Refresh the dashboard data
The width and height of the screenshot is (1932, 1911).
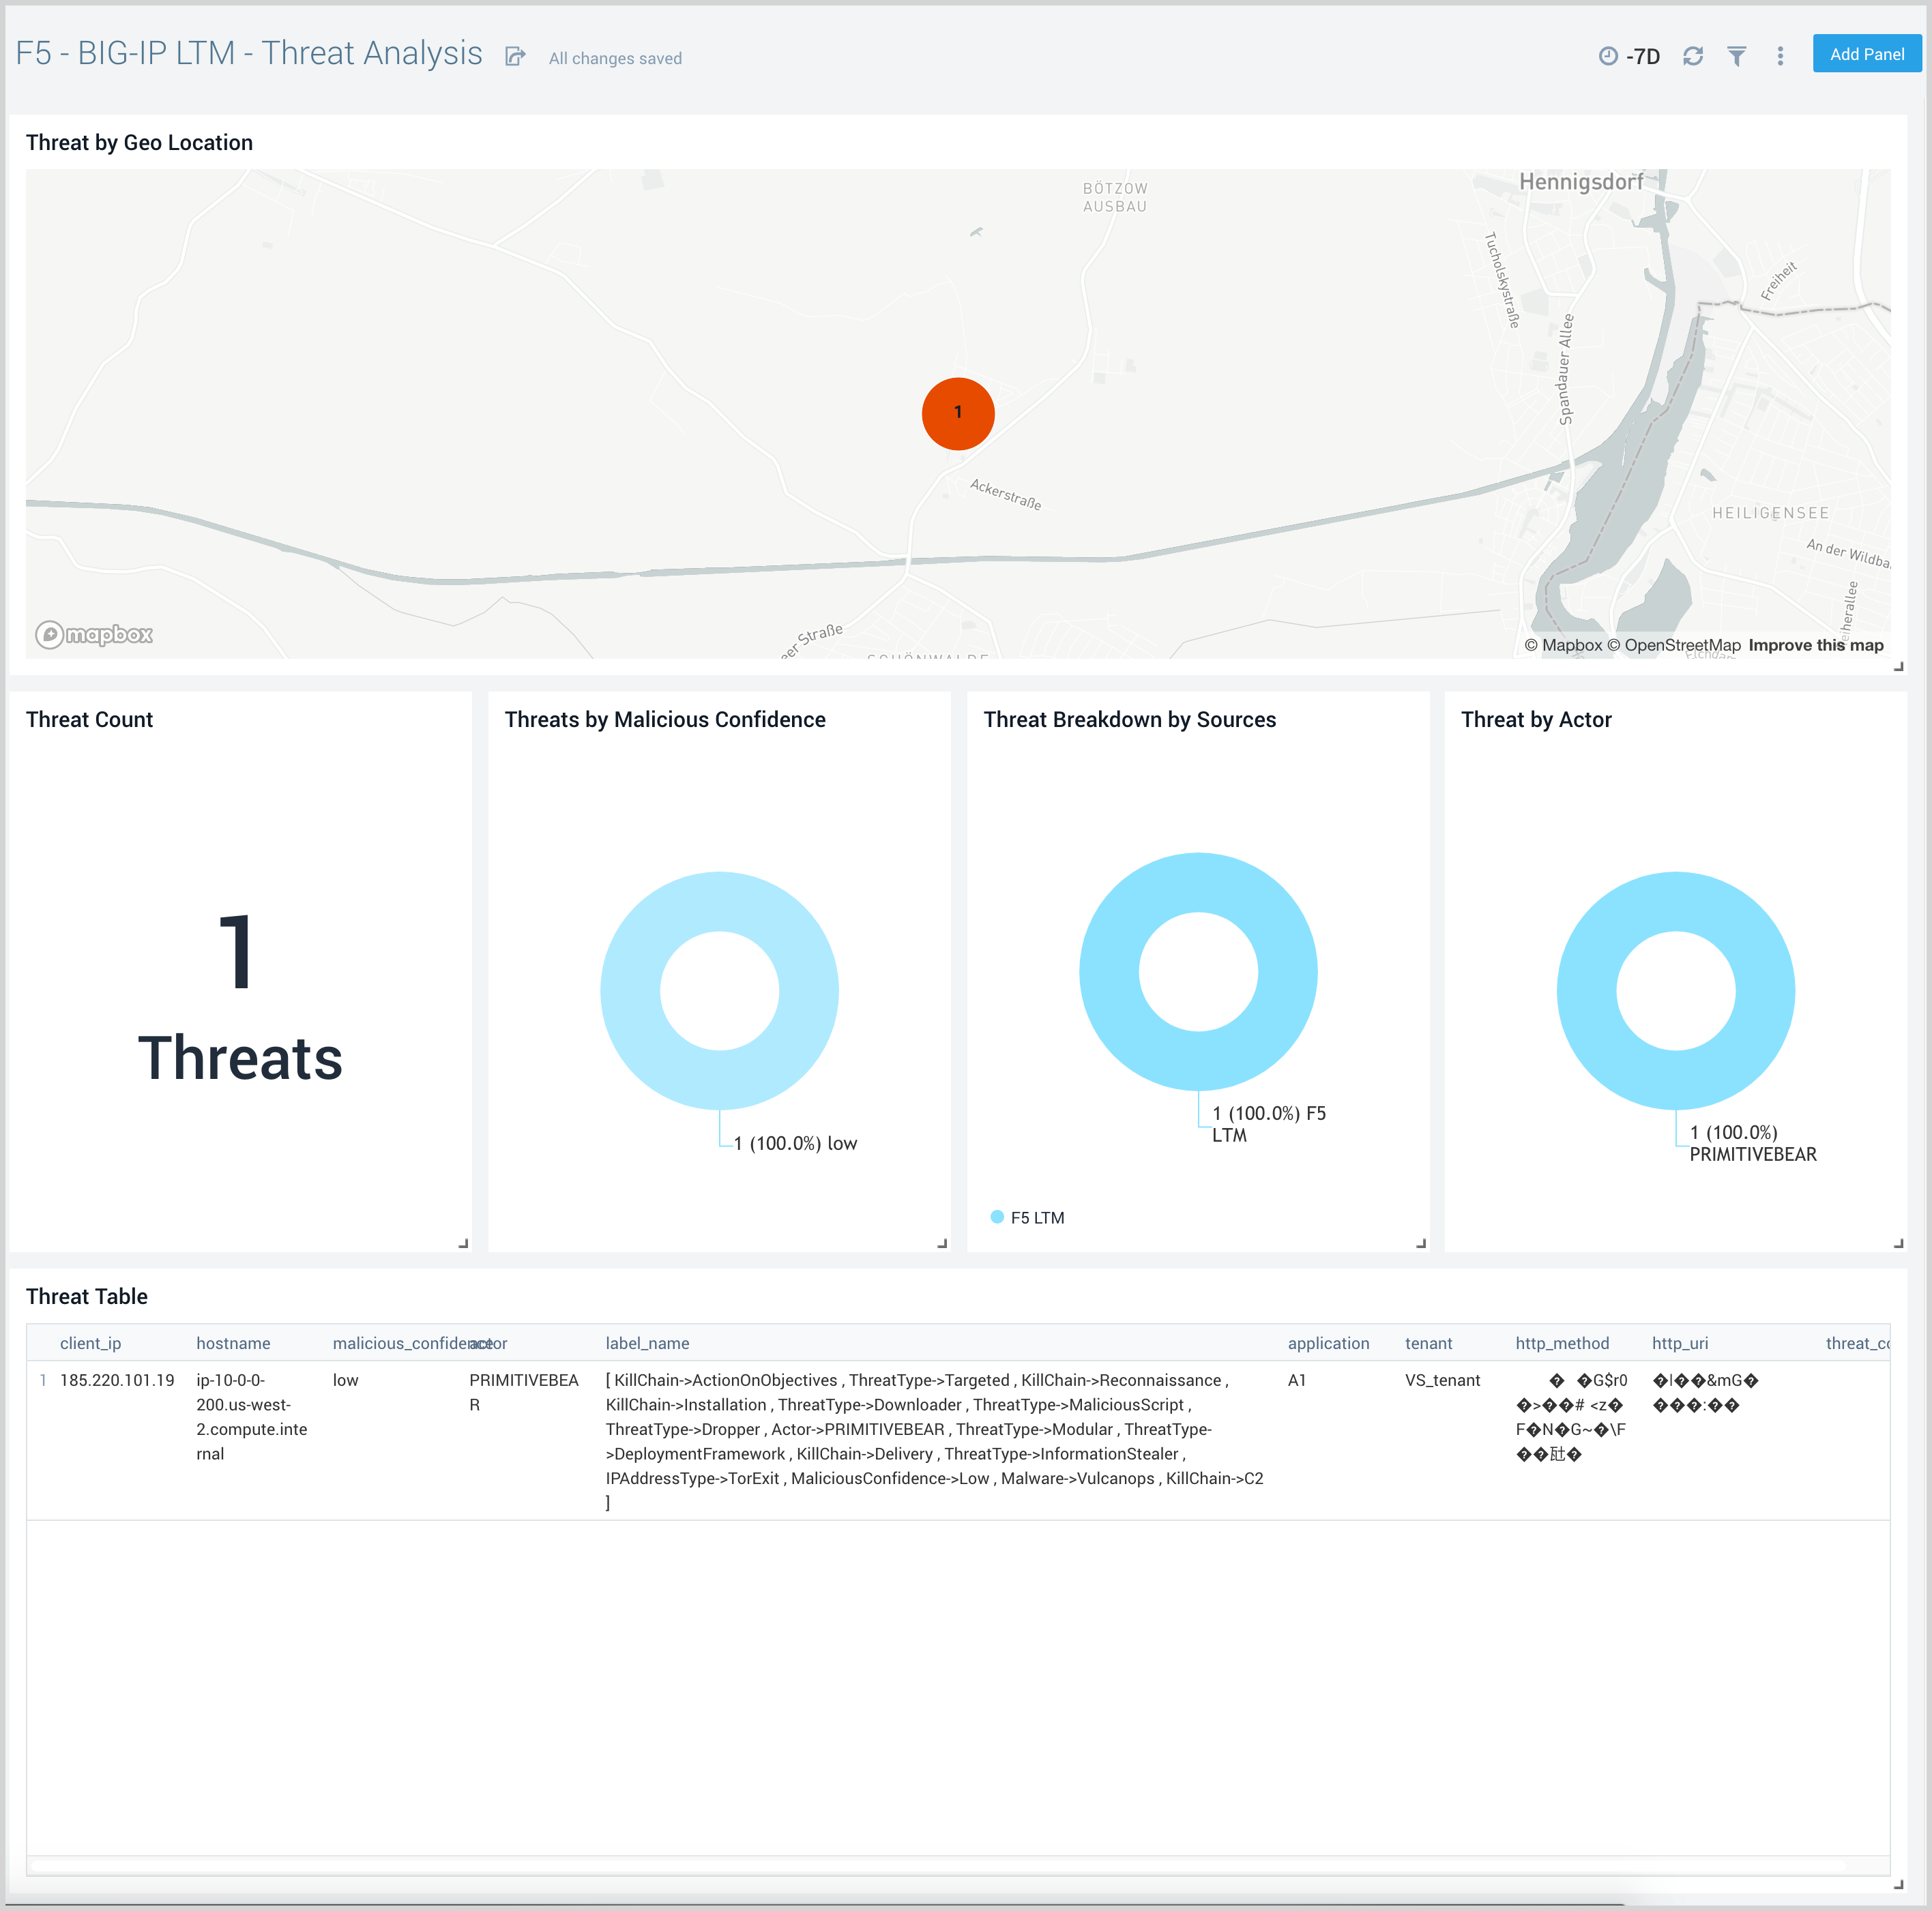click(1694, 56)
